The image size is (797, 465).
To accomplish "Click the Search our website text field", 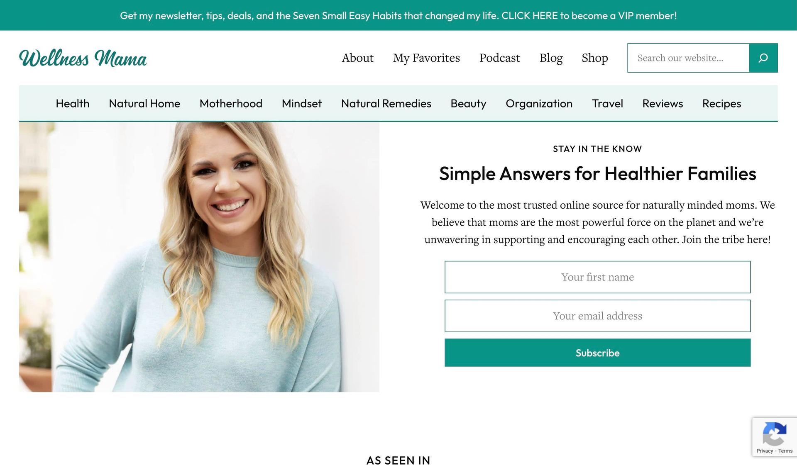I will click(x=688, y=58).
